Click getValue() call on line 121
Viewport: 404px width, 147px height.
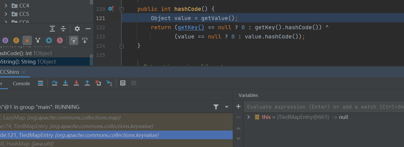coord(218,18)
